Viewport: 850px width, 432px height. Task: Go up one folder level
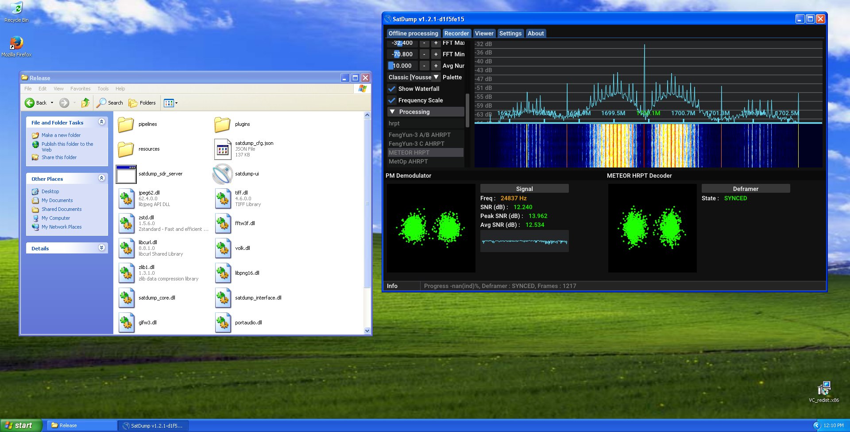point(85,103)
